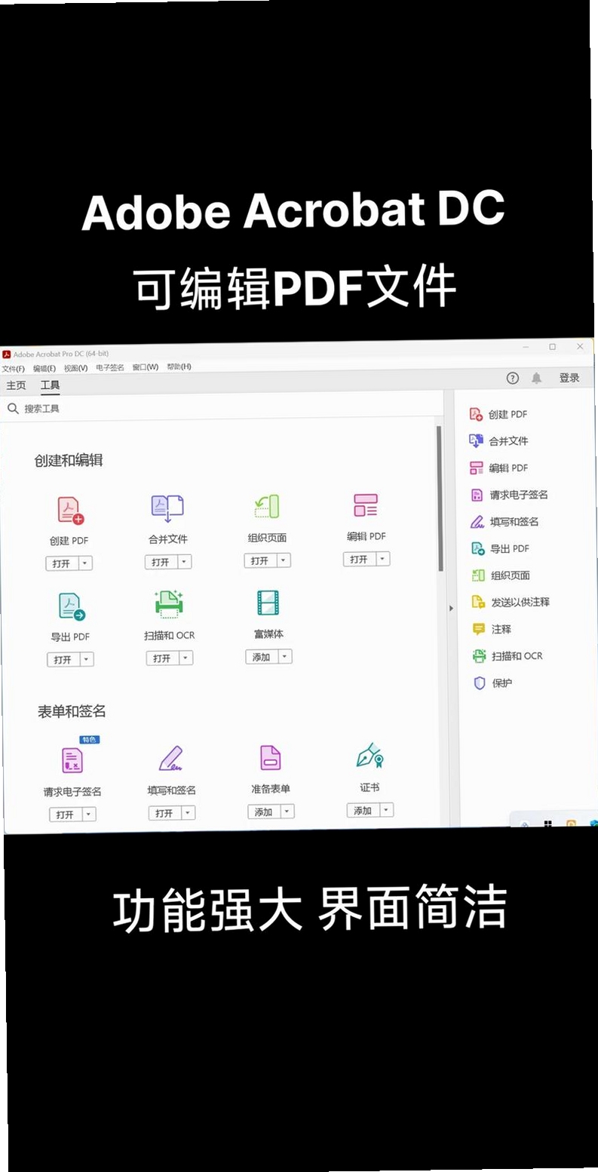Click 添加 button under 准备表单
This screenshot has width=598, height=1172.
click(265, 812)
